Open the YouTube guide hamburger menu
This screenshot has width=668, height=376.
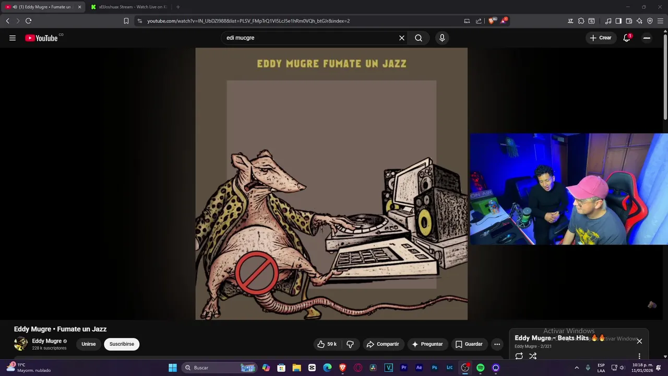(13, 38)
